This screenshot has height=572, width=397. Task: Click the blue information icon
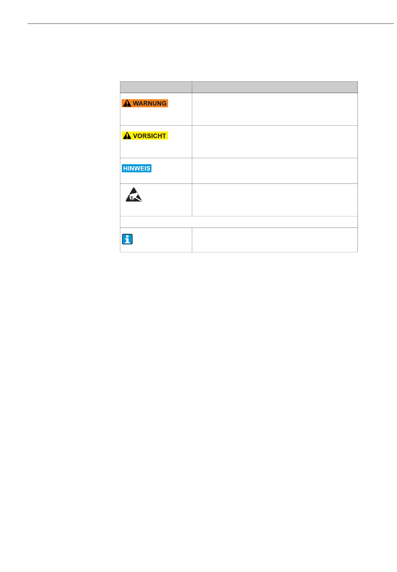click(x=127, y=239)
